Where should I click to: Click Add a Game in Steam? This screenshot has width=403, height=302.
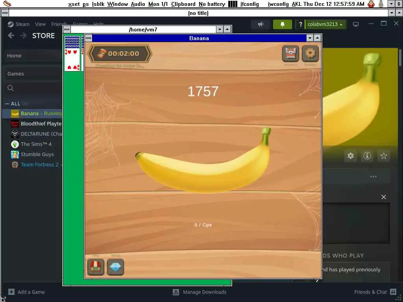pyautogui.click(x=26, y=292)
